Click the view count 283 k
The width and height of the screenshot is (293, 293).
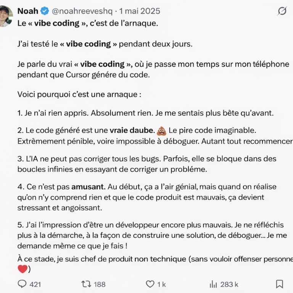click(229, 284)
